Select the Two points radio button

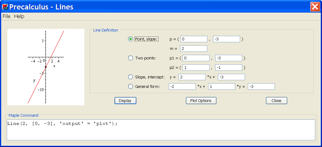[x=131, y=58]
